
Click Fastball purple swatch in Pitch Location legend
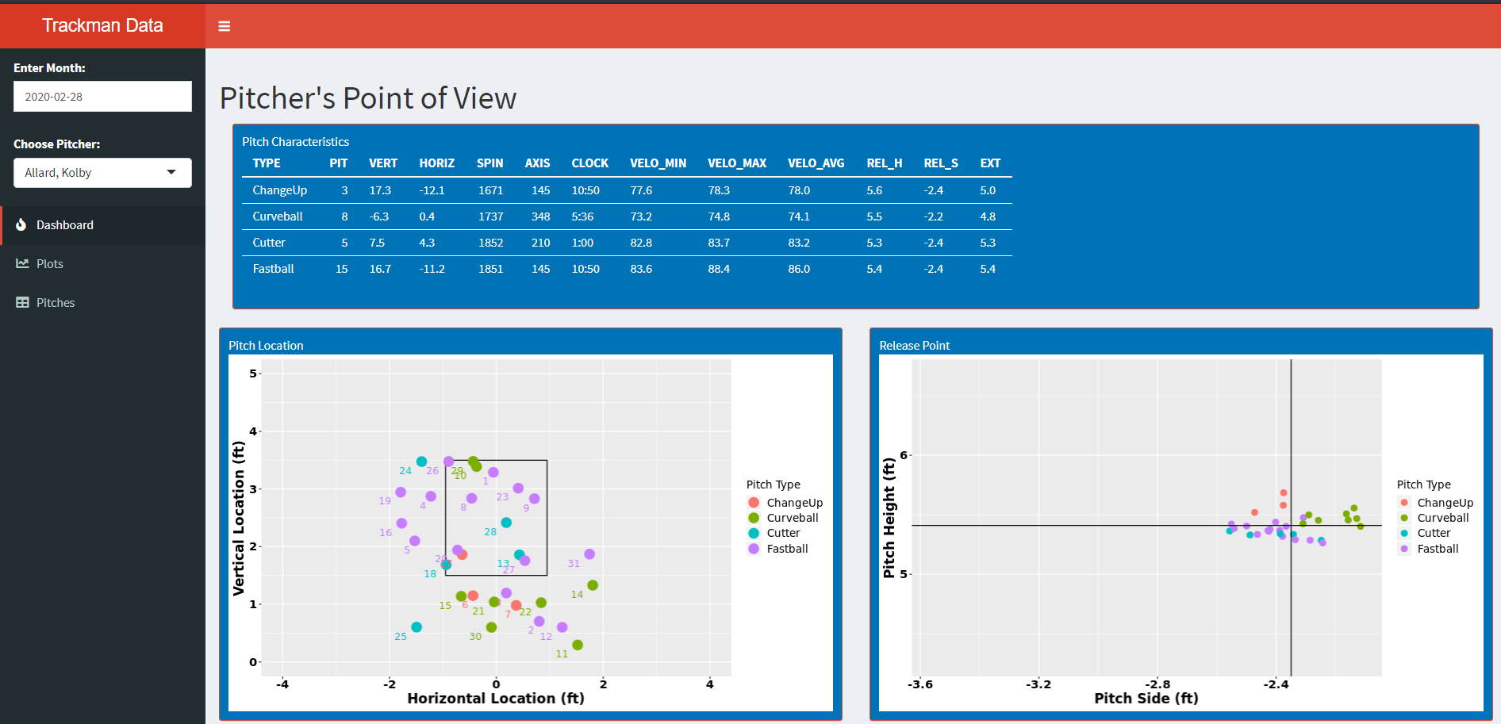click(754, 549)
